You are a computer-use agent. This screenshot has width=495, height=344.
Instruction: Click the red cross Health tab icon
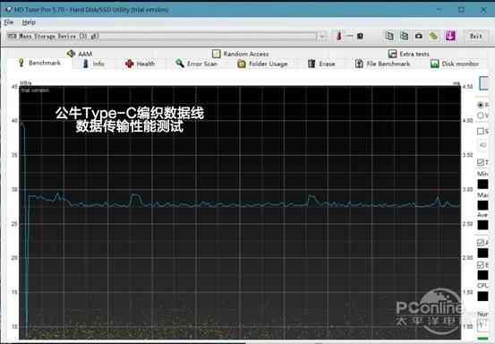point(130,64)
